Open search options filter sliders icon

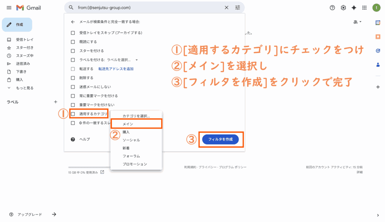237,8
